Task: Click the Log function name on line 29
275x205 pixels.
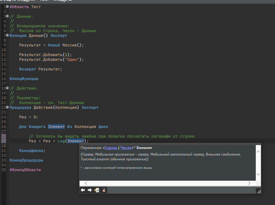Action: pos(61,141)
